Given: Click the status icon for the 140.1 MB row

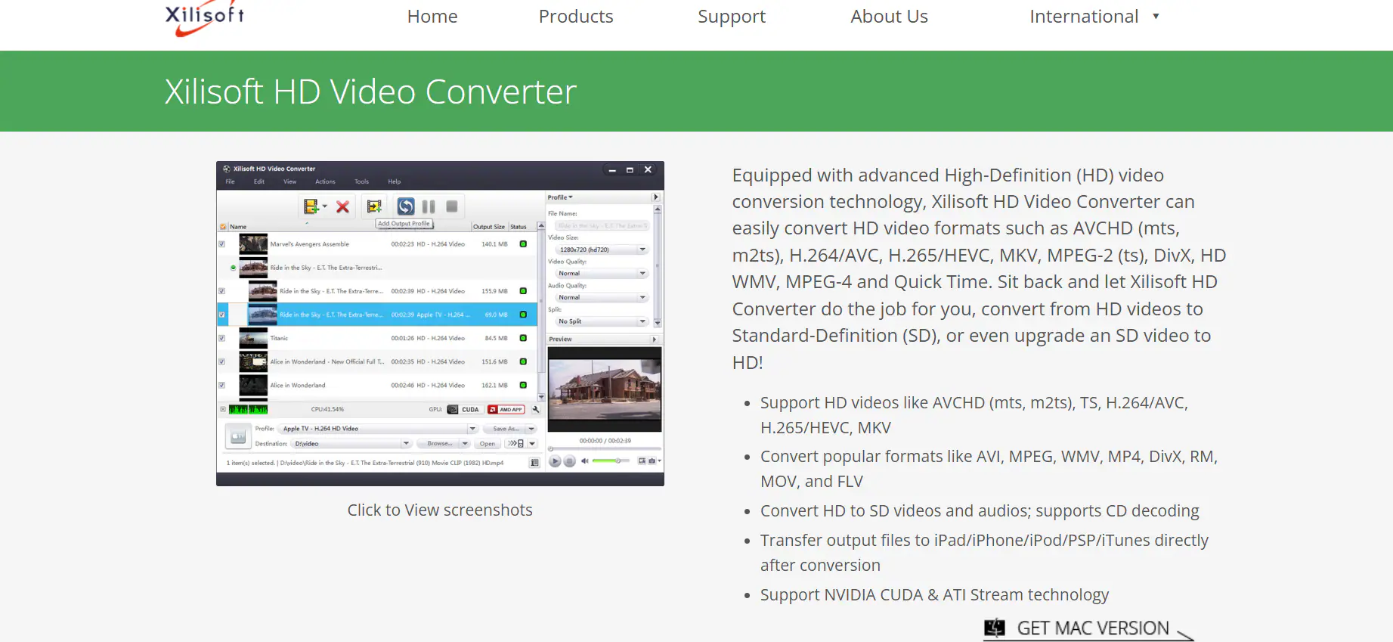Looking at the screenshot, I should pos(523,244).
